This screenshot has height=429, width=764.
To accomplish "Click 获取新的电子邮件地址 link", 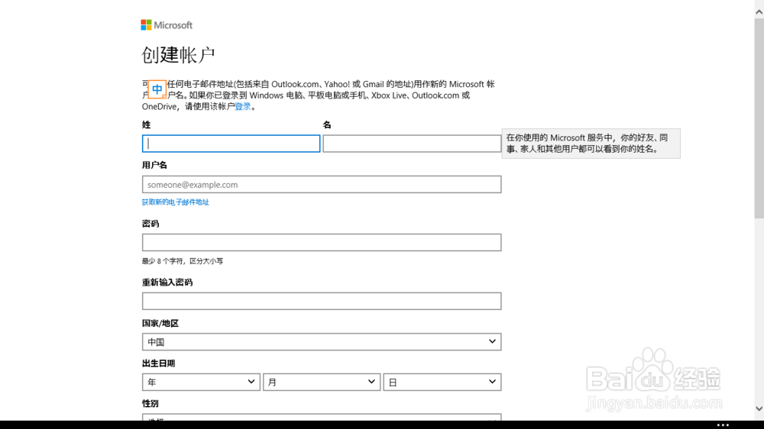I will 176,202.
